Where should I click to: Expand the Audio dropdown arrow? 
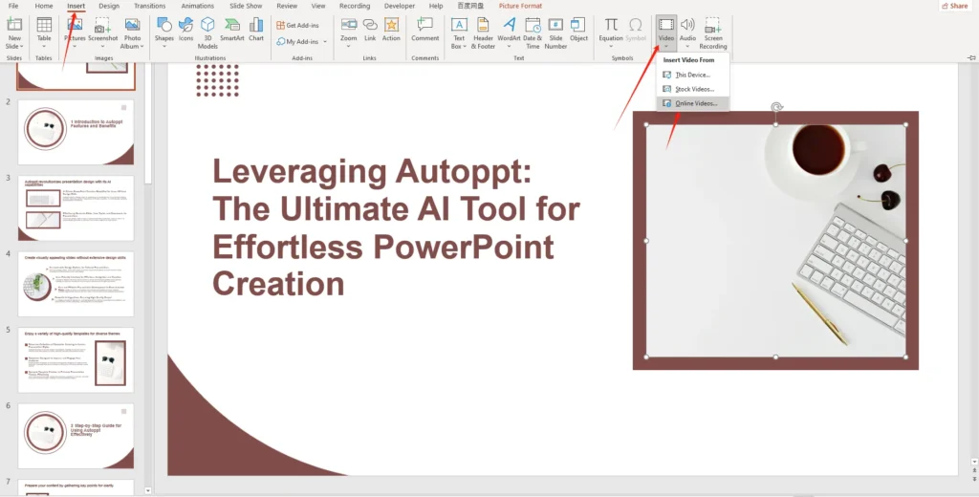pos(687,46)
